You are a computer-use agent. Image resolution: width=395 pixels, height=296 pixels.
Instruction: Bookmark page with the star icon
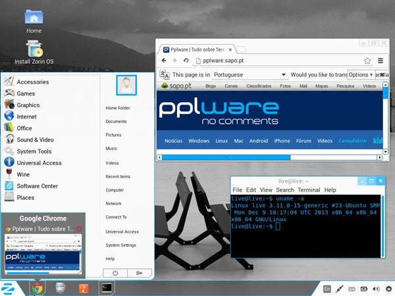pos(367,61)
